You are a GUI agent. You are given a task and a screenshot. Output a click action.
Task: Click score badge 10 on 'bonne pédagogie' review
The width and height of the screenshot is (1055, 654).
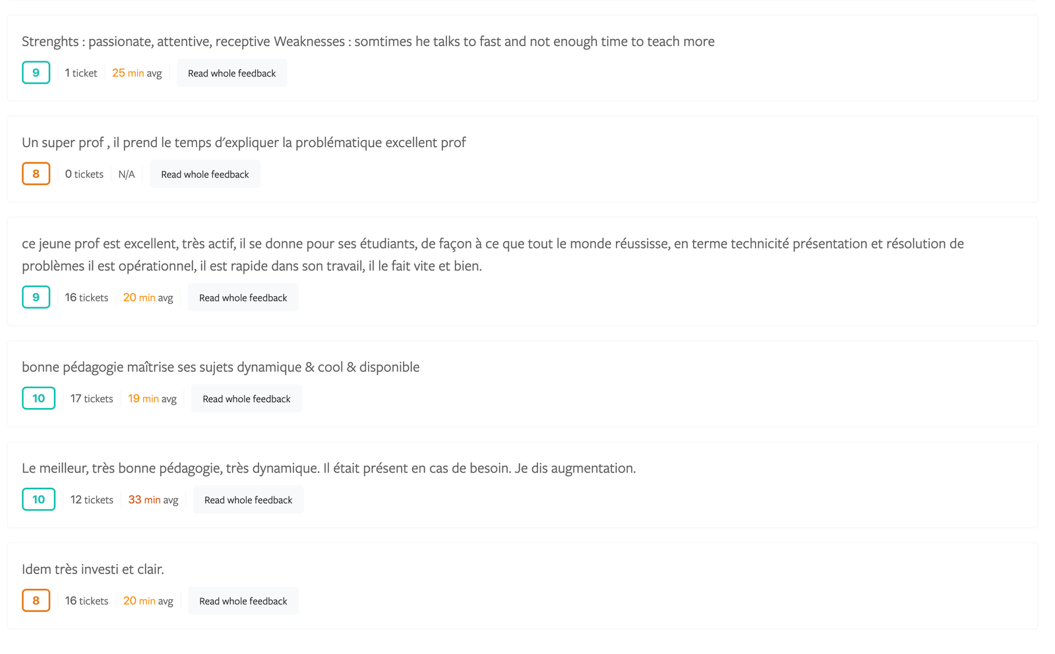coord(38,398)
